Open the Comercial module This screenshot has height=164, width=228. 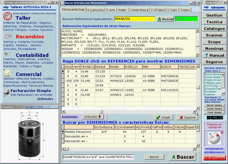[28, 74]
